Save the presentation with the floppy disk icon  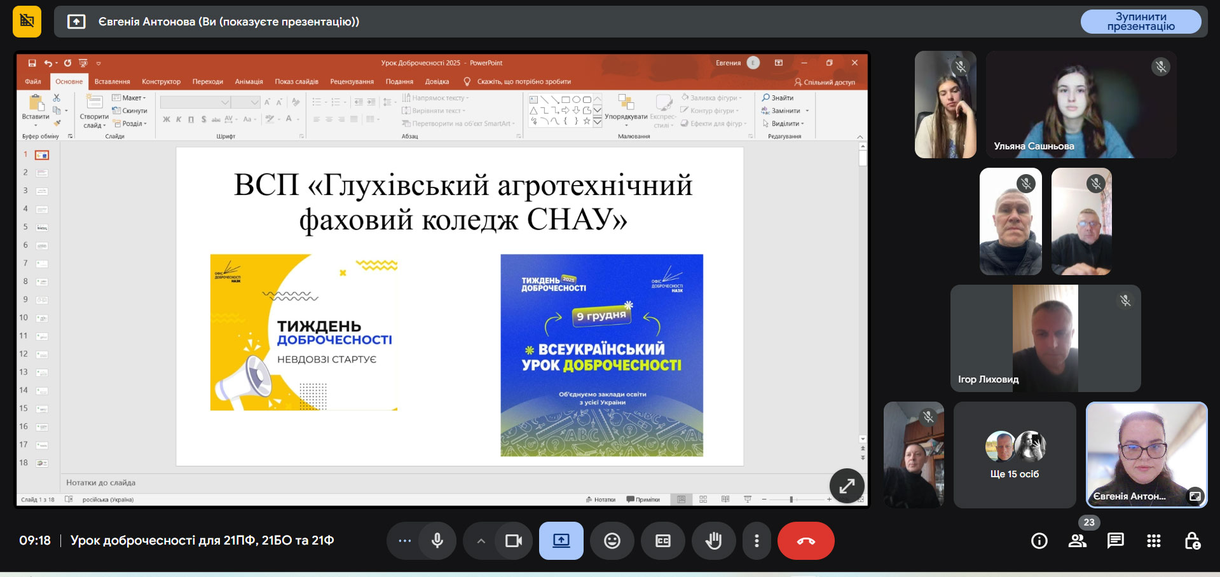[32, 63]
